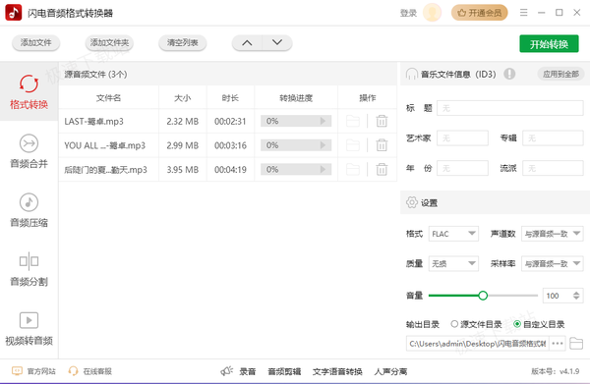The image size is (590, 384).
Task: Open output directory folder icon
Action: click(x=576, y=344)
